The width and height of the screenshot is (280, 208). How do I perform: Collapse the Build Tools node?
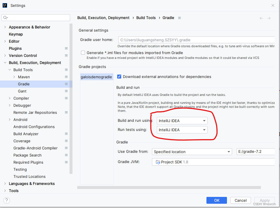coord(10,70)
